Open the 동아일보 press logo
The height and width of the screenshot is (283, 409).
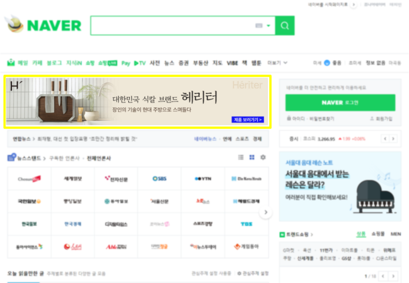coord(116,201)
